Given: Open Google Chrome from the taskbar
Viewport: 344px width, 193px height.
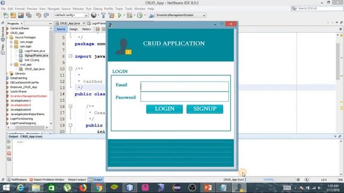Looking at the screenshot, I should tap(98, 188).
